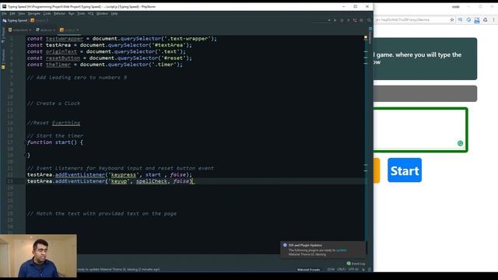Click the blue save-disk extension icon in browser
Screen dimensions: 498x280
click(x=477, y=20)
